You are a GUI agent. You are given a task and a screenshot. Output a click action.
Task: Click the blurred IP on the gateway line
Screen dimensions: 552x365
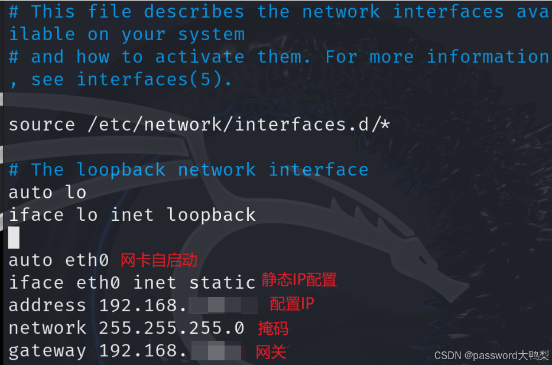[217, 351]
